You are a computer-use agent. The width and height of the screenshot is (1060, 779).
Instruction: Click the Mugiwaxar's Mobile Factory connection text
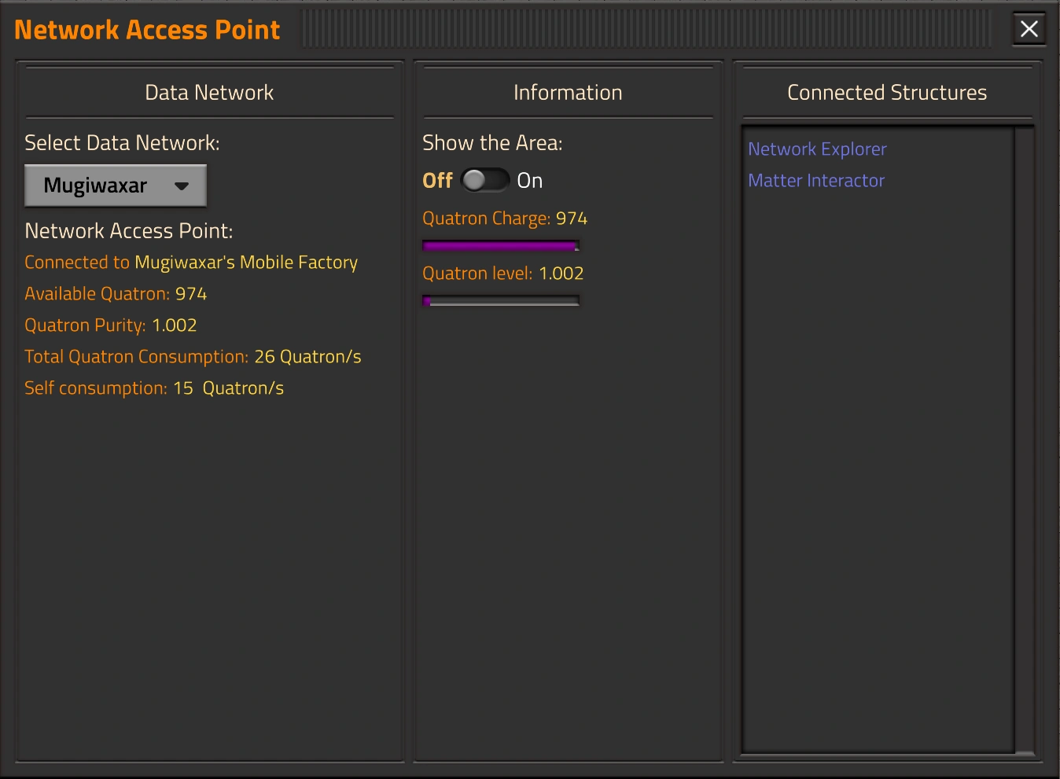(x=246, y=263)
